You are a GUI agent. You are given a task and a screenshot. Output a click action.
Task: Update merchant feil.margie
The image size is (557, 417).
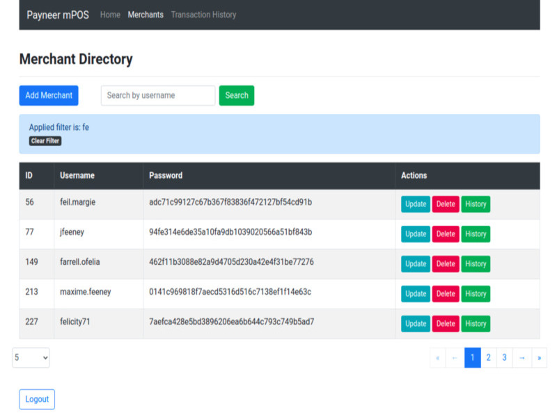pos(415,204)
